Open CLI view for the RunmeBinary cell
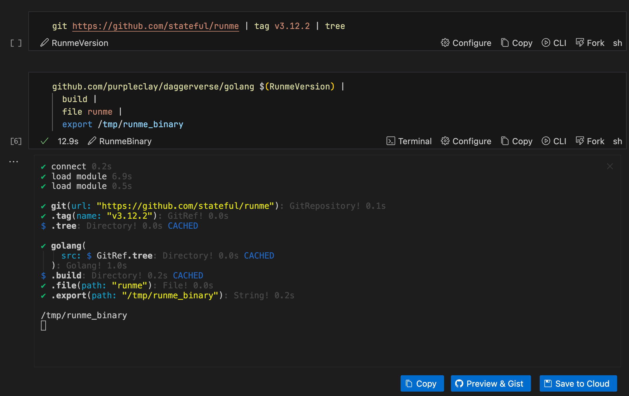This screenshot has height=396, width=629. 554,141
